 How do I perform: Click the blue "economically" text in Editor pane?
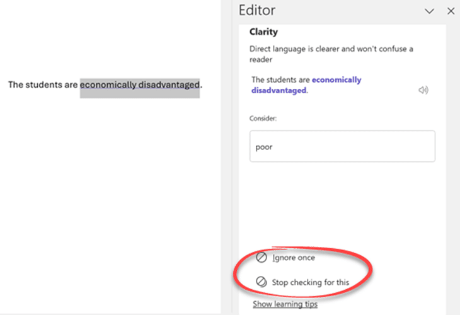(x=336, y=80)
